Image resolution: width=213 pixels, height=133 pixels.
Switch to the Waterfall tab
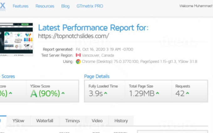(x=45, y=121)
